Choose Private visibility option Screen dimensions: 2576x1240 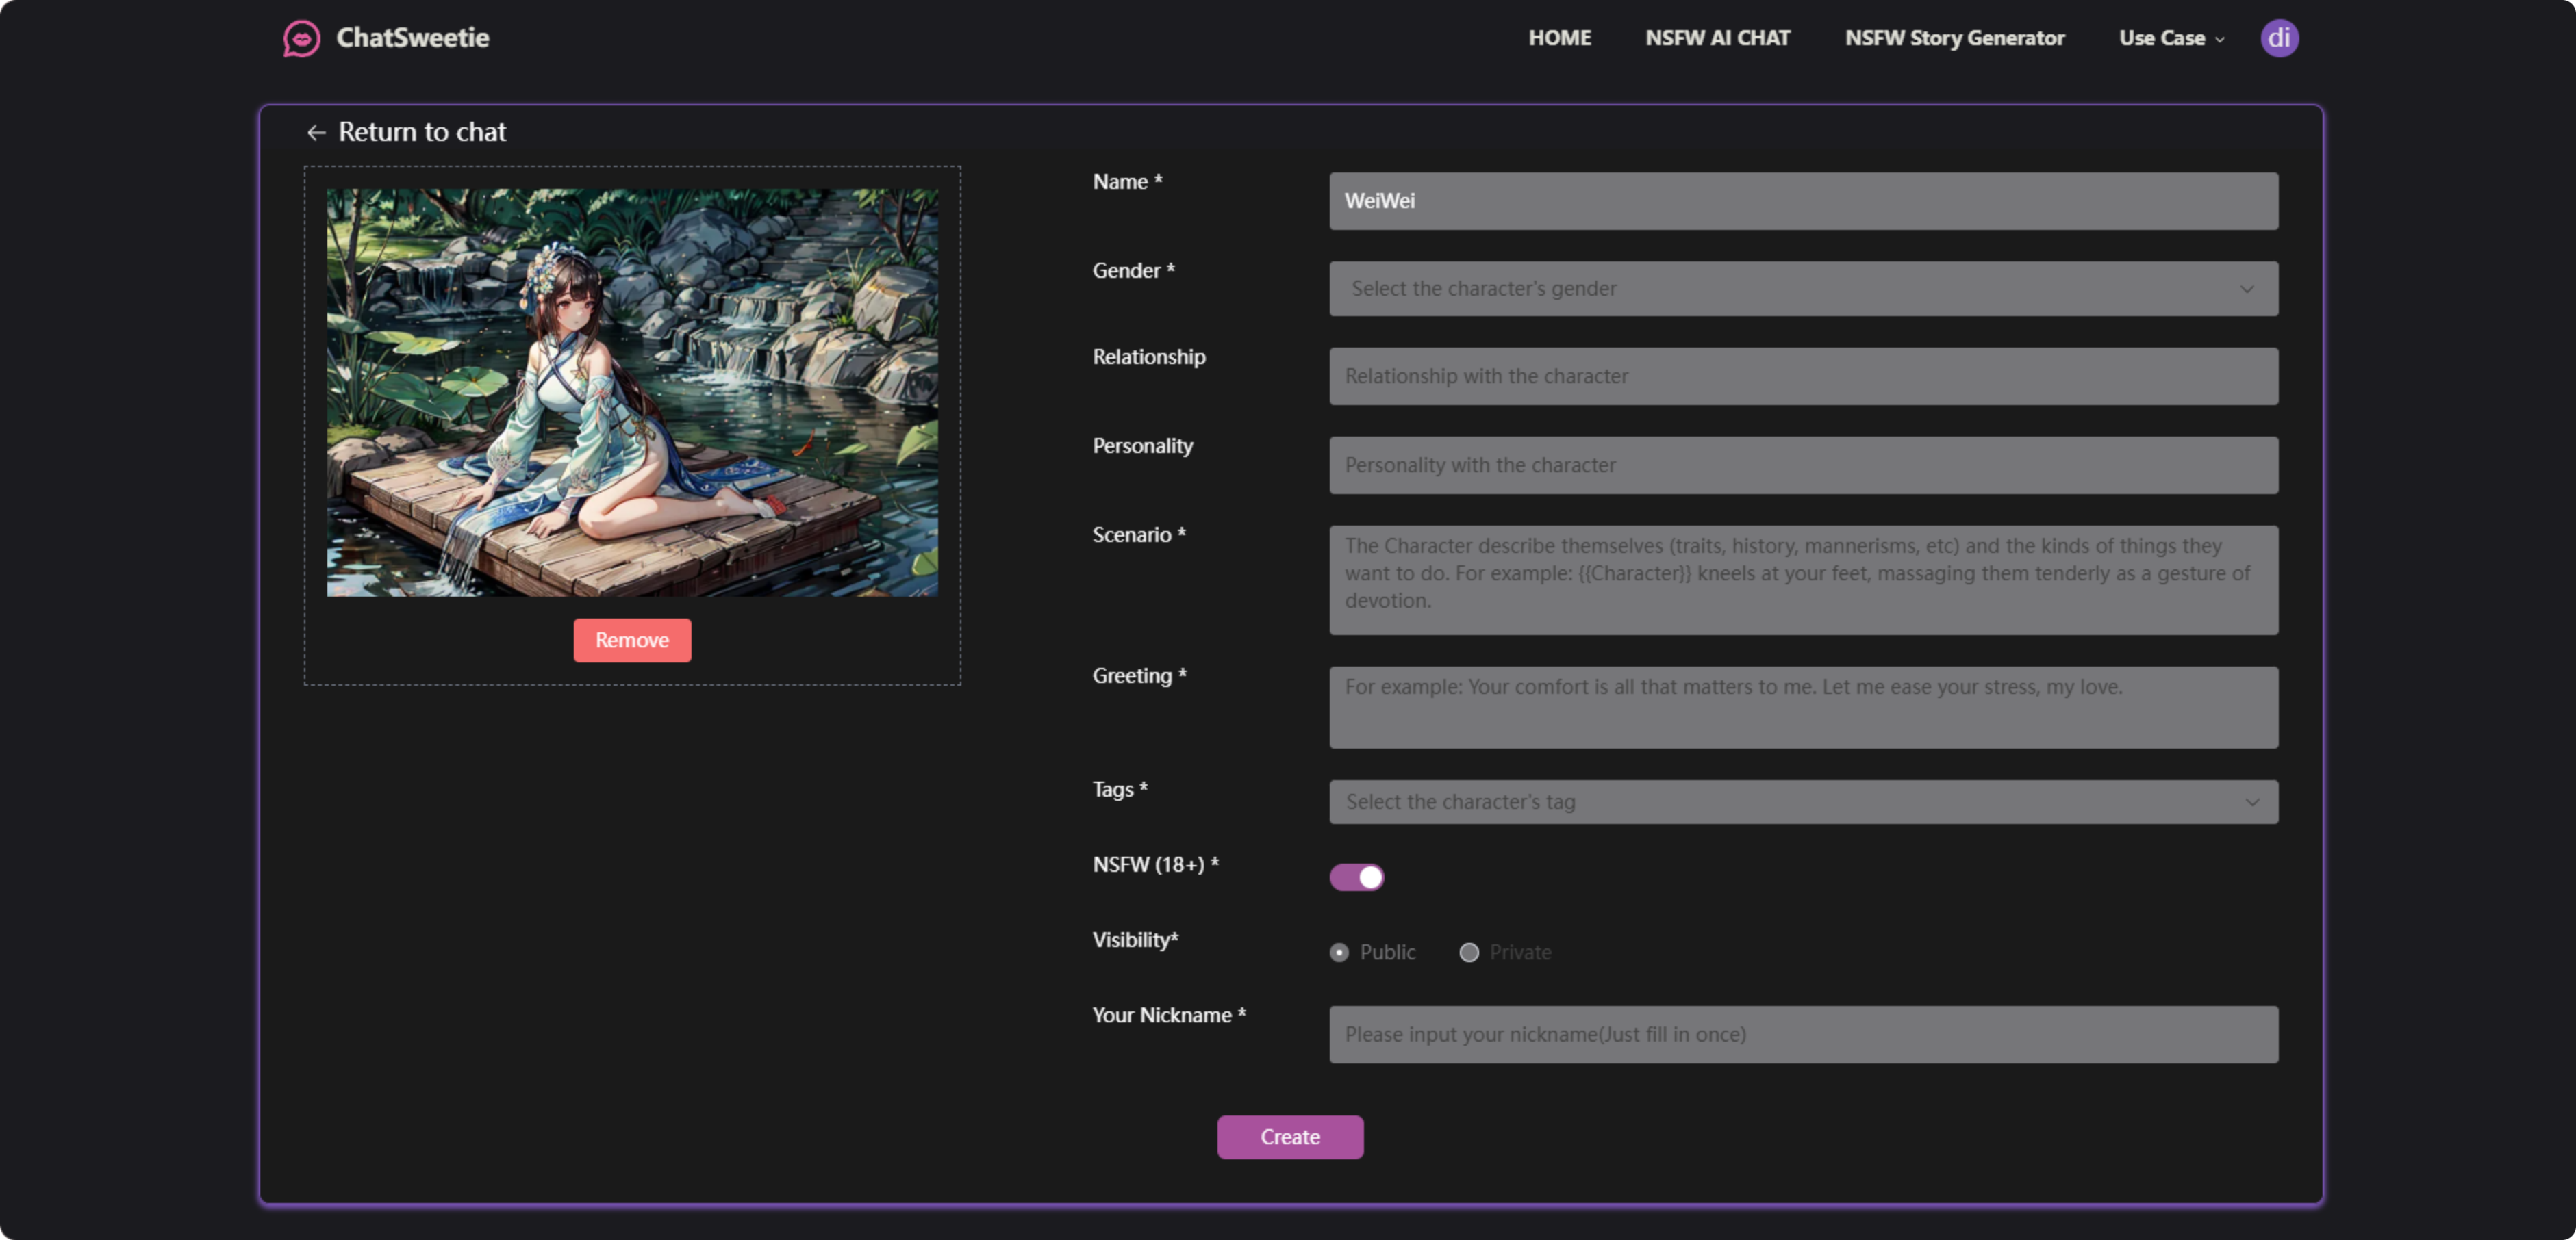coord(1469,952)
